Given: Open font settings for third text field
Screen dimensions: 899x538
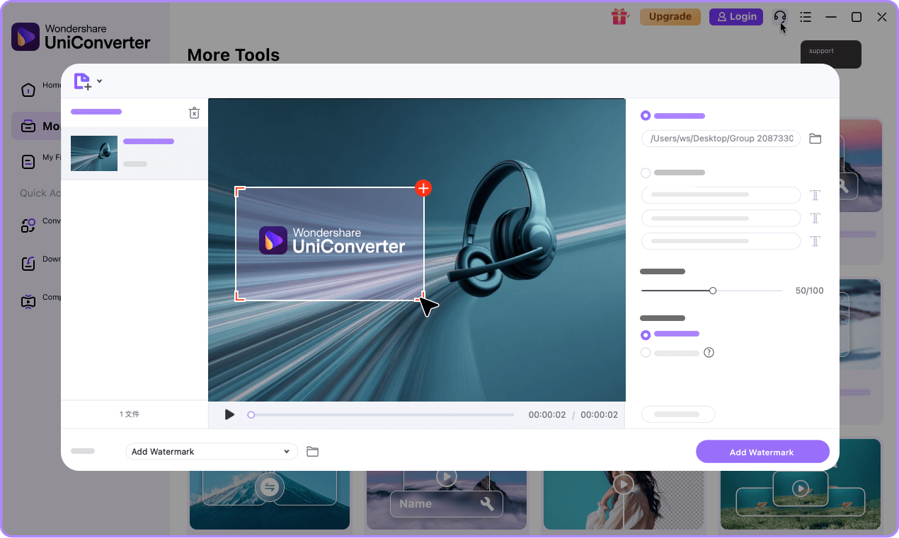Looking at the screenshot, I should (815, 242).
